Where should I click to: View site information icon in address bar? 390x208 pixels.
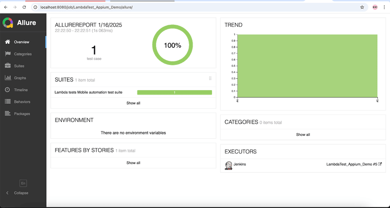(35, 7)
